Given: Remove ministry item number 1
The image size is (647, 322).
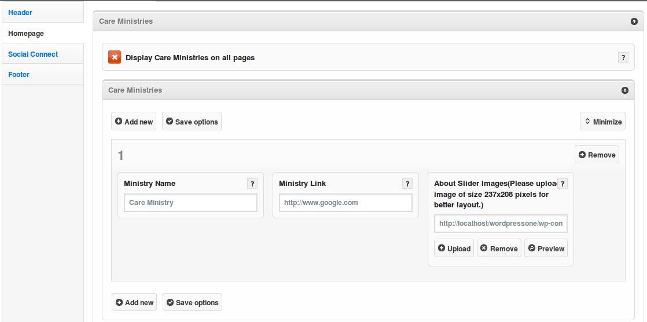Looking at the screenshot, I should [597, 155].
